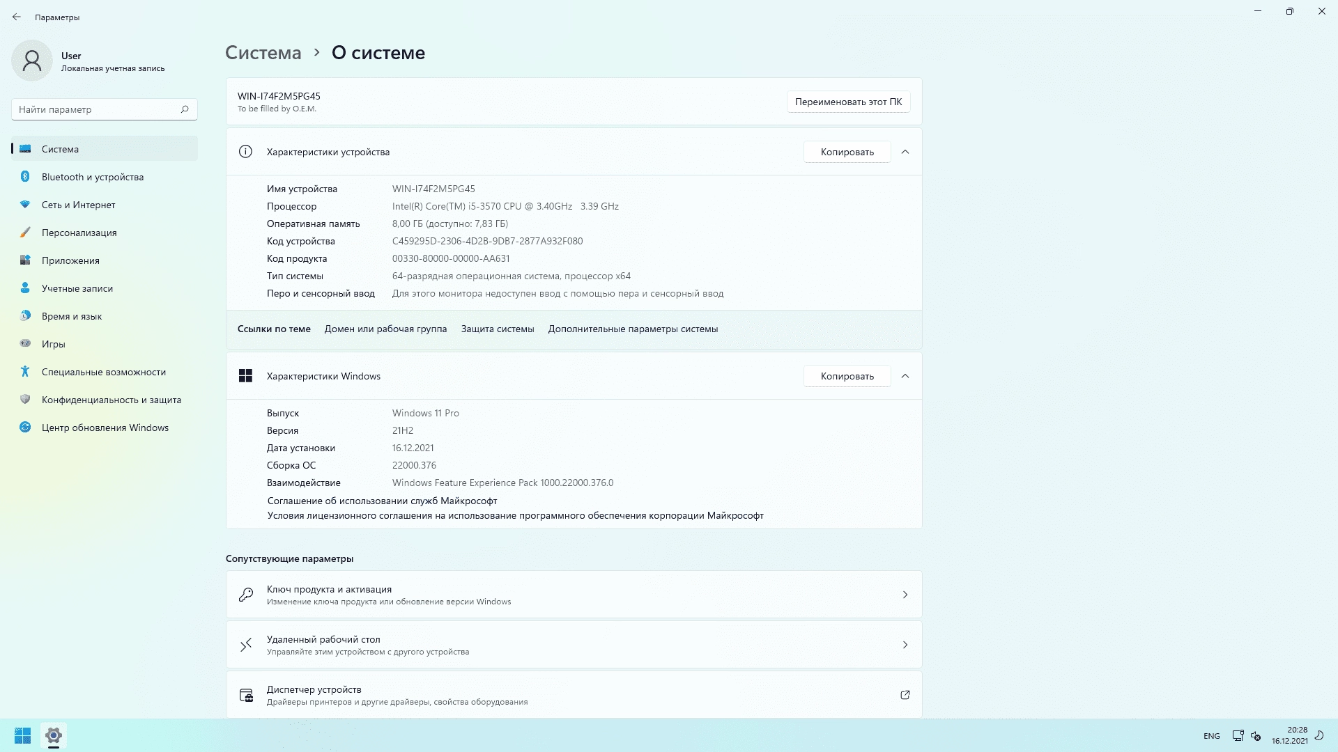Click the Игры gamepad icon
Viewport: 1338px width, 752px height.
25,343
